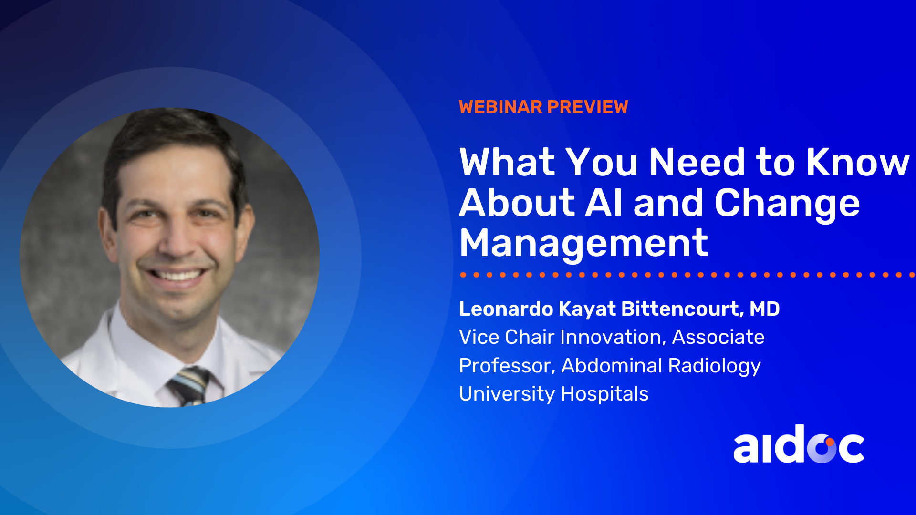Click the circular speaker portrait photo

169,257
